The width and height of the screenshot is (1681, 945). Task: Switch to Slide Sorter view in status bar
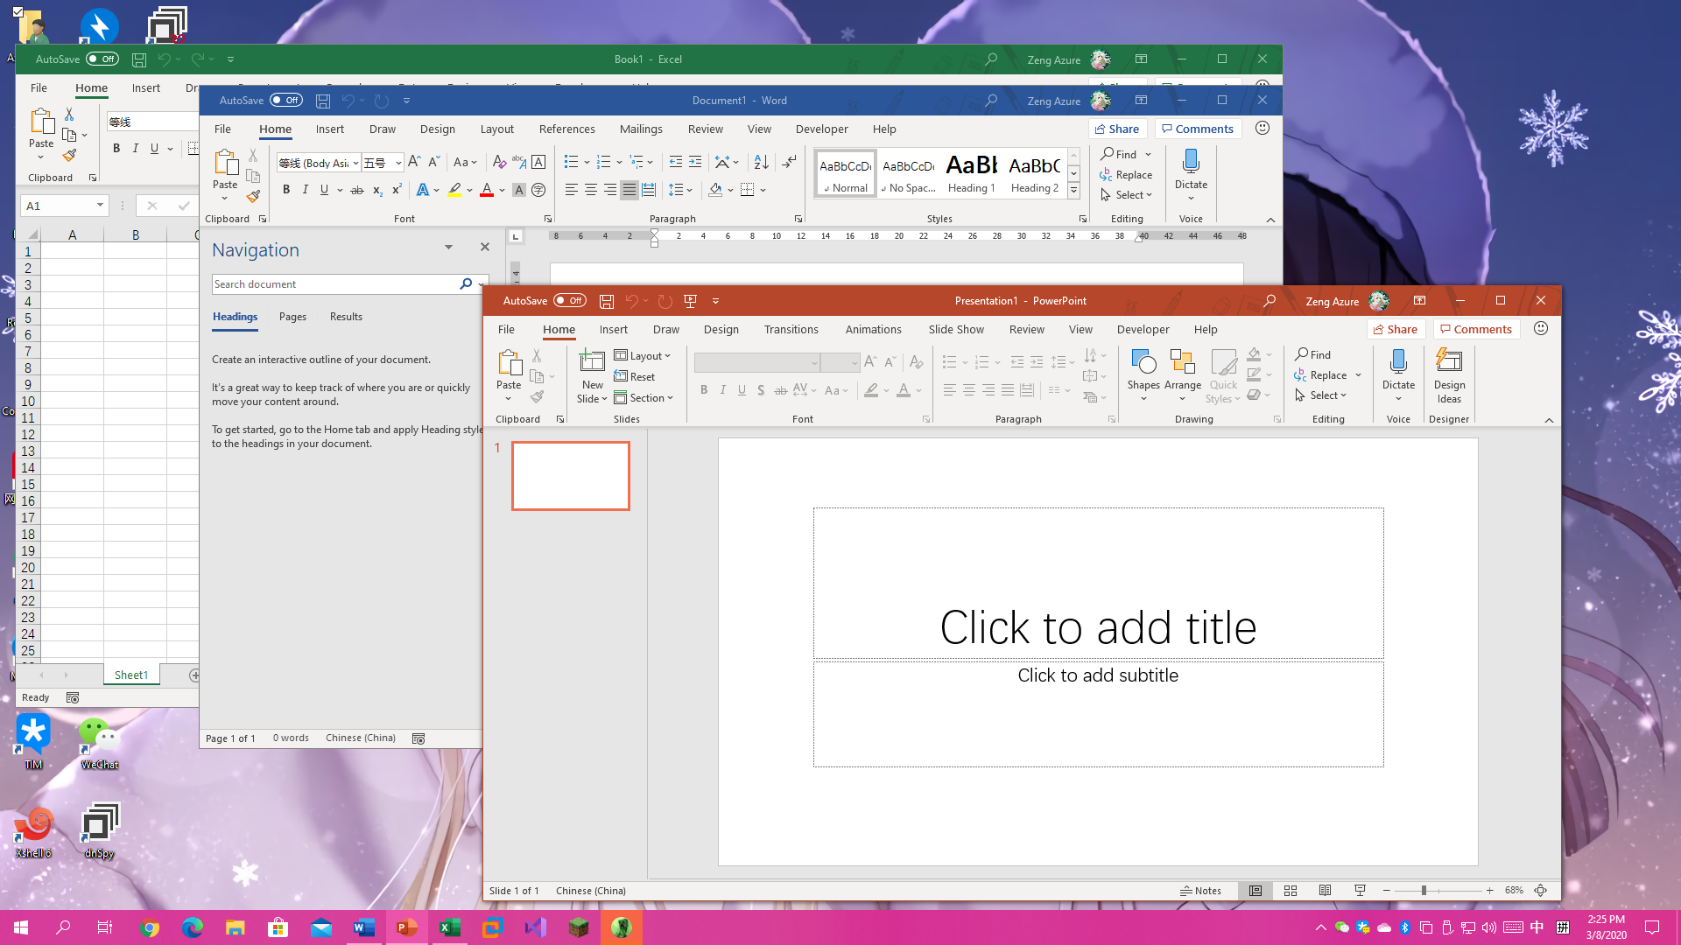tap(1291, 891)
